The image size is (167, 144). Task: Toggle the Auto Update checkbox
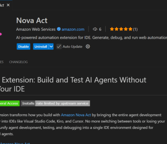(59, 46)
